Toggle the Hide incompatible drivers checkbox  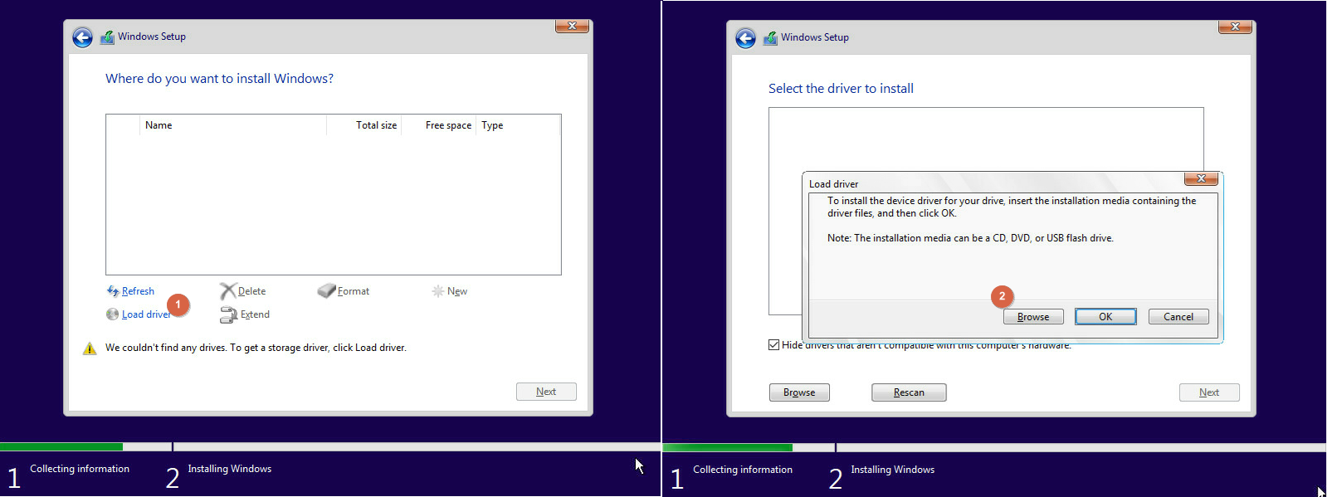click(773, 345)
